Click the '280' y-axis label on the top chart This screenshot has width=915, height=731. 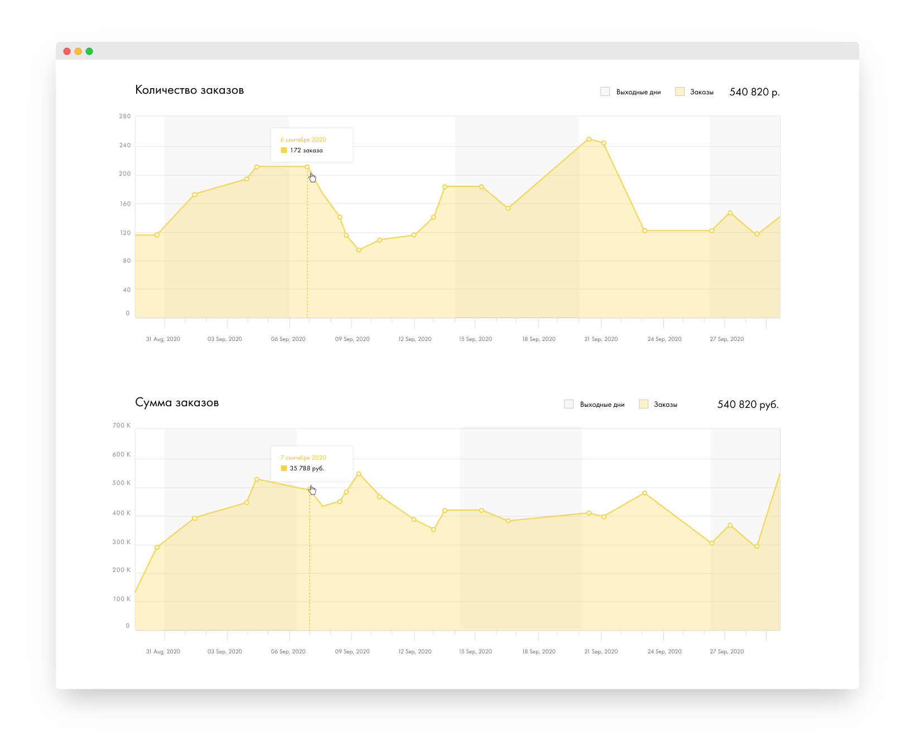[125, 117]
